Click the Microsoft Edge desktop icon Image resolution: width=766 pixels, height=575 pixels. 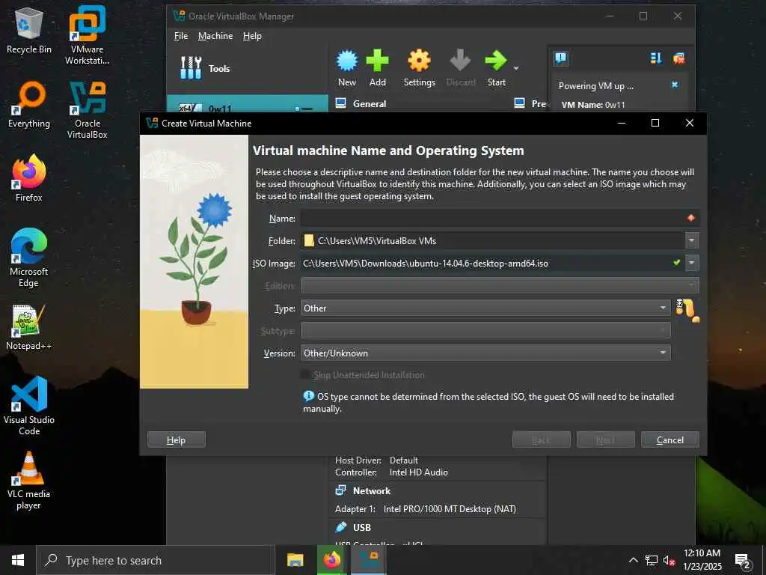[x=29, y=258]
